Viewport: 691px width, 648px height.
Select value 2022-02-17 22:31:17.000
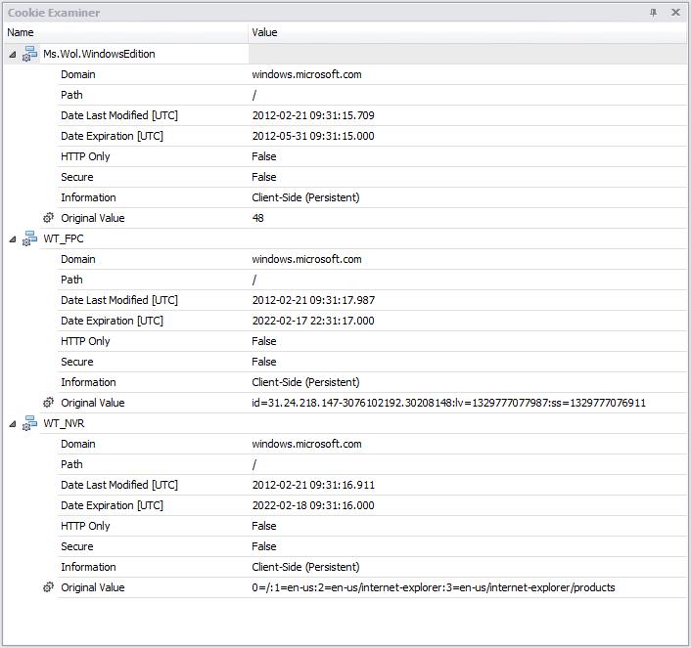click(313, 321)
